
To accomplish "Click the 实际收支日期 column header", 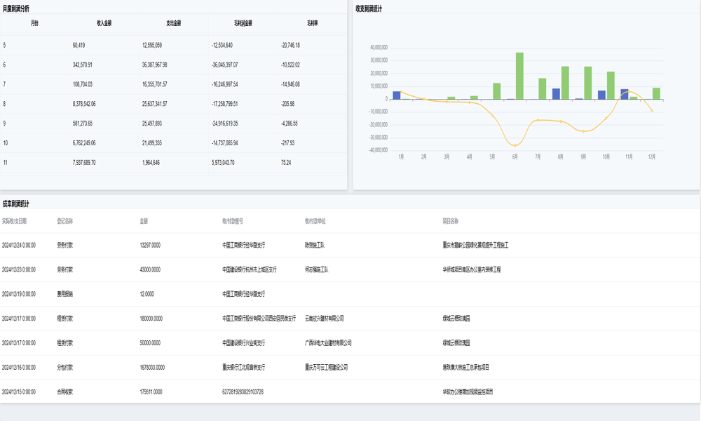I will (15, 221).
